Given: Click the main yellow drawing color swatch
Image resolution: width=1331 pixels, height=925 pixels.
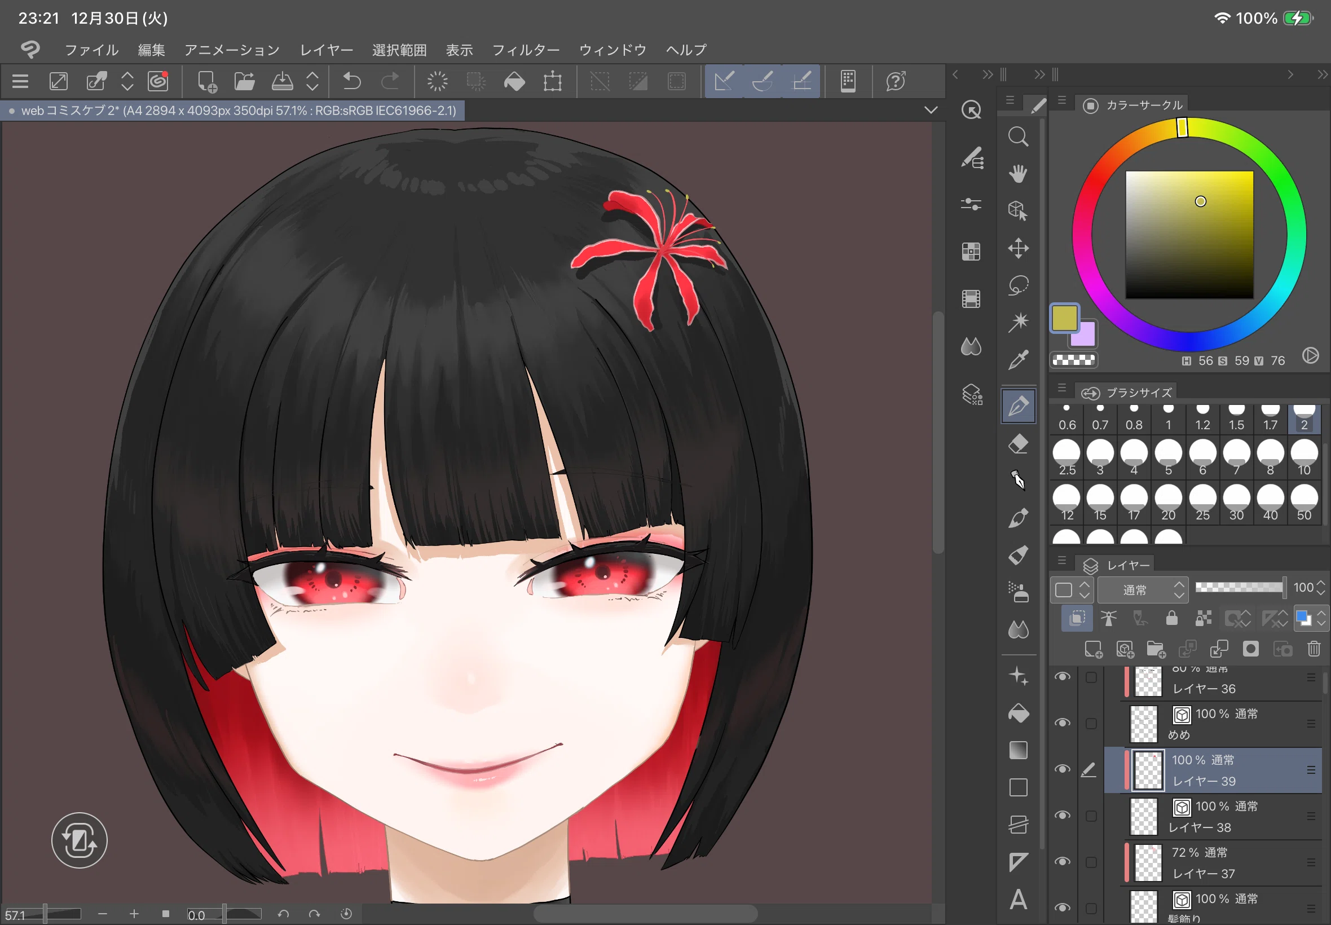Looking at the screenshot, I should [1064, 318].
